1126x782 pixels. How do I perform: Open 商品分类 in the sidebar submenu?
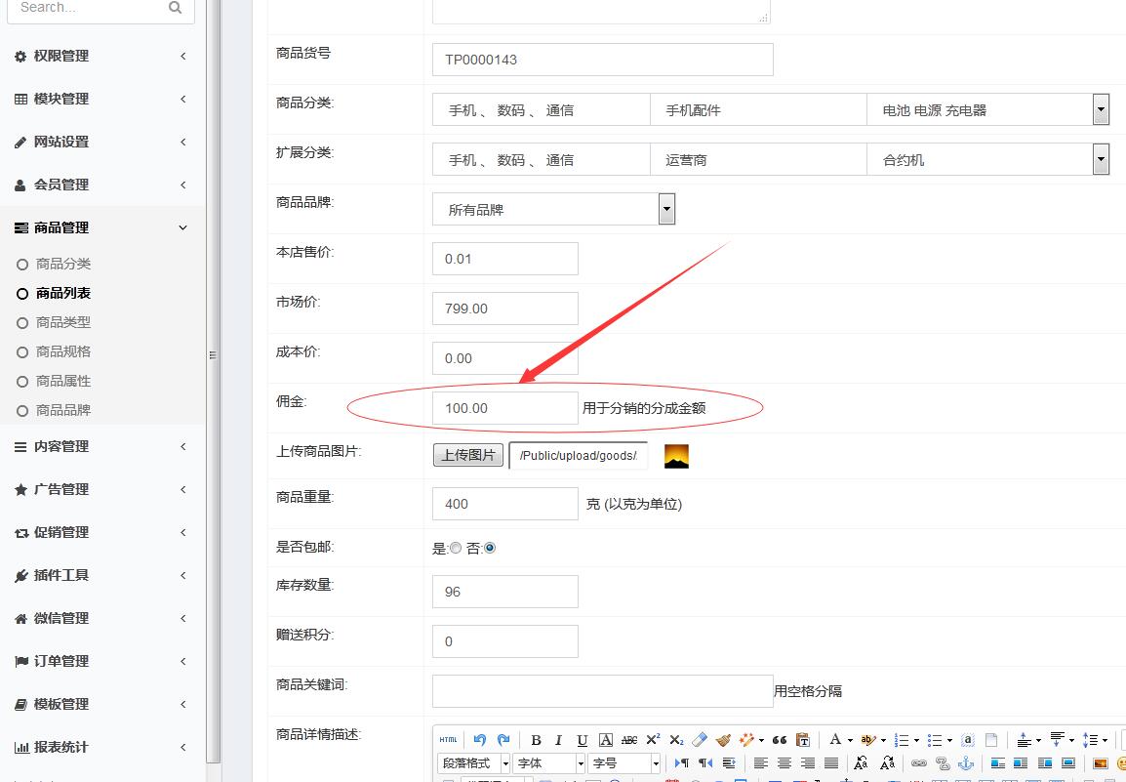pos(63,264)
